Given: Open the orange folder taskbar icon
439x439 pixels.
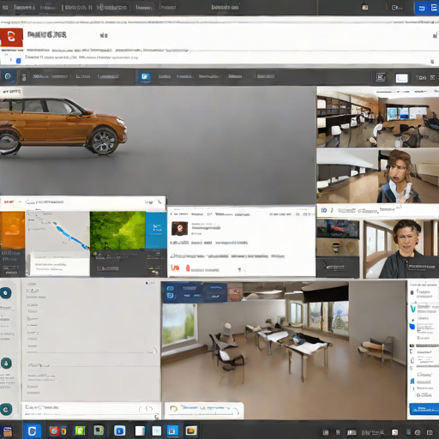Looking at the screenshot, I should click(x=191, y=430).
